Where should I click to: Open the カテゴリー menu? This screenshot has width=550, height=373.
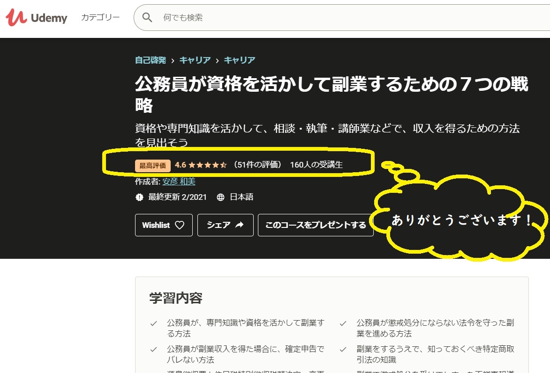[x=100, y=16]
